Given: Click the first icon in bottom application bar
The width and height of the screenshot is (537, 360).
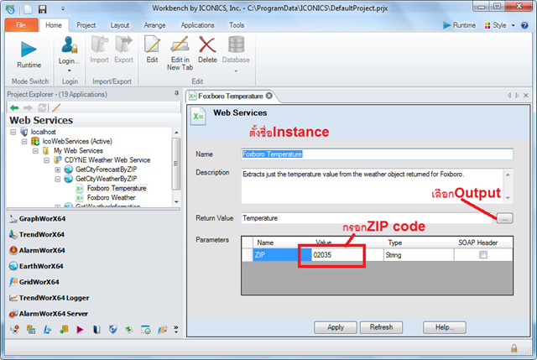Looking at the screenshot, I should click(x=15, y=330).
